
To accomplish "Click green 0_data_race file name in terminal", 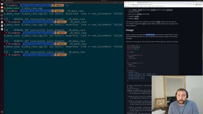I will click(x=11, y=8).
